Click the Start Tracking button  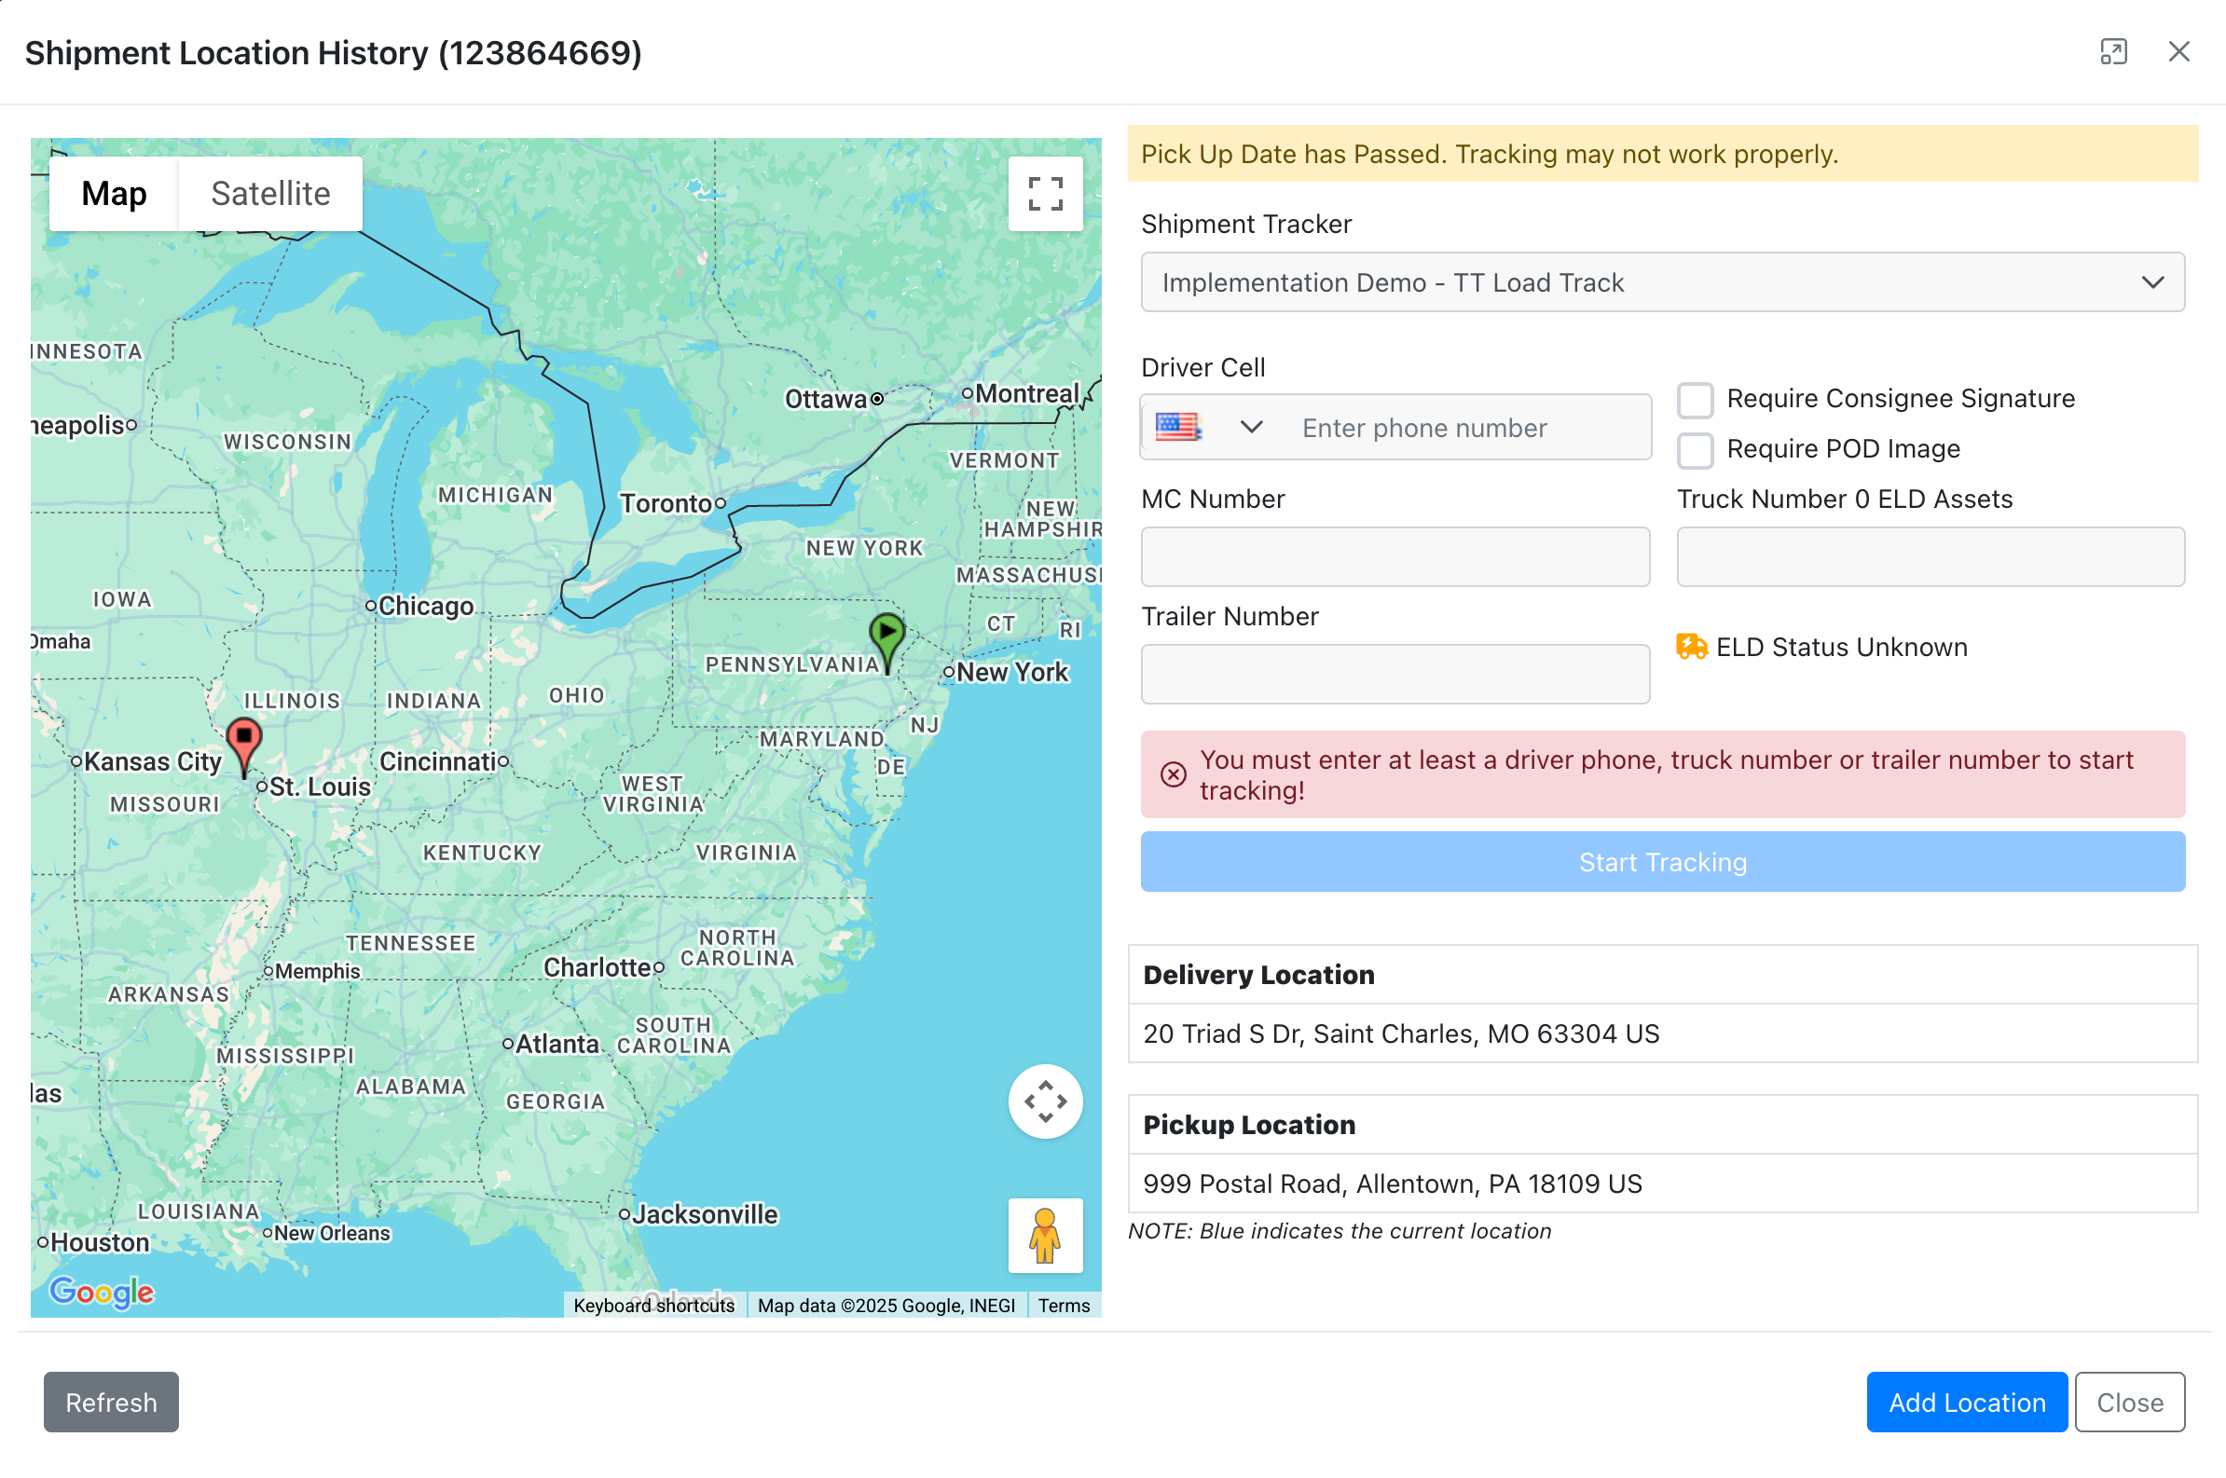[1662, 860]
